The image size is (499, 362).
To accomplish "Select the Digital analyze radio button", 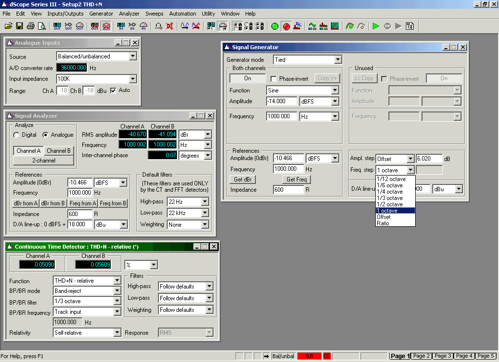I will 17,135.
